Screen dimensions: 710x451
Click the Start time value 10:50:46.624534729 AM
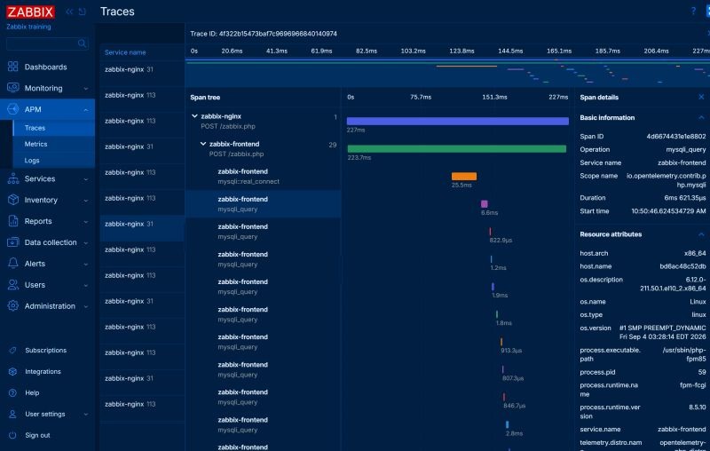coord(668,211)
